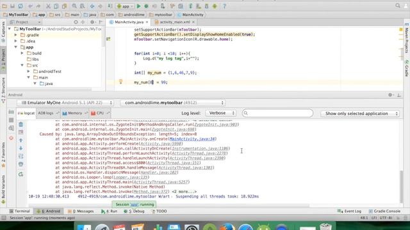
Task: Select the logcat tab
Action: coord(26,113)
